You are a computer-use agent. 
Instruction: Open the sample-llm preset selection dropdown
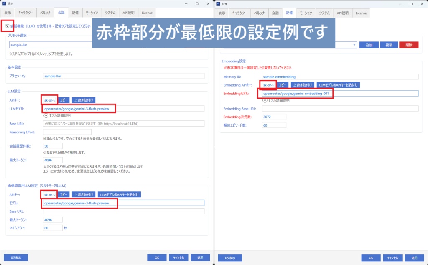(51, 45)
